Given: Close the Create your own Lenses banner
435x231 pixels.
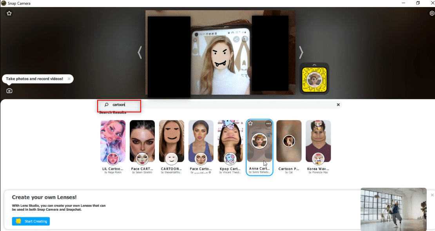Looking at the screenshot, I should 432,195.
